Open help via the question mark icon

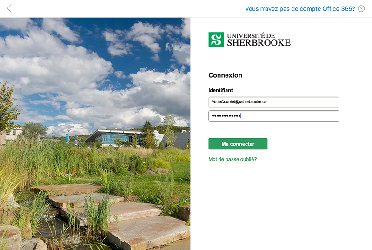(361, 9)
